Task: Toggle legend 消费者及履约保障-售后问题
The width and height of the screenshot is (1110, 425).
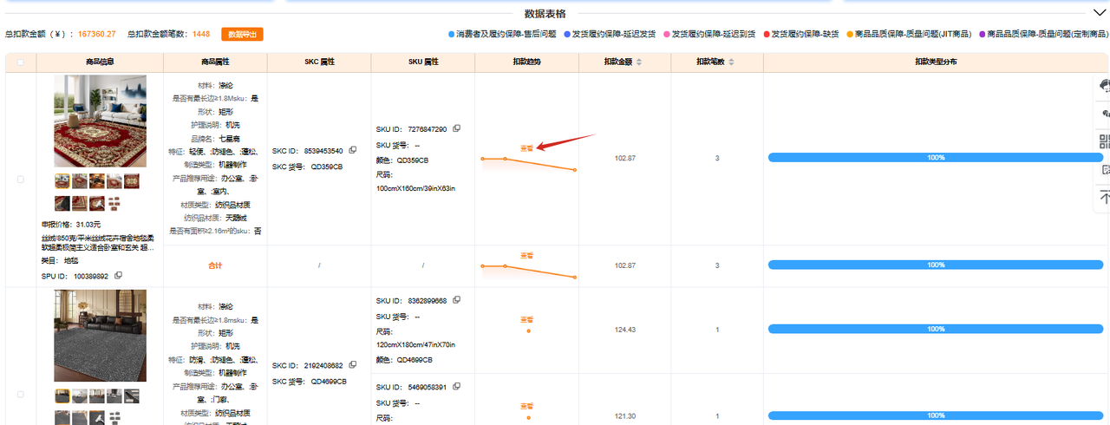Action: [x=502, y=34]
